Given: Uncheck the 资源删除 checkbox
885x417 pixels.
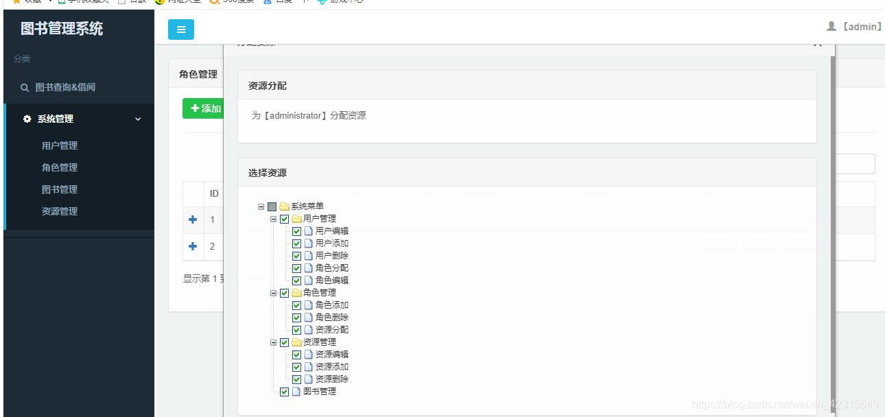Looking at the screenshot, I should 297,379.
